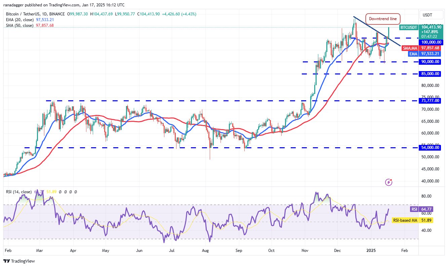This screenshot has height=267, width=448.
Task: Click 60,000.00 on the price axis
Action: [x=430, y=133]
